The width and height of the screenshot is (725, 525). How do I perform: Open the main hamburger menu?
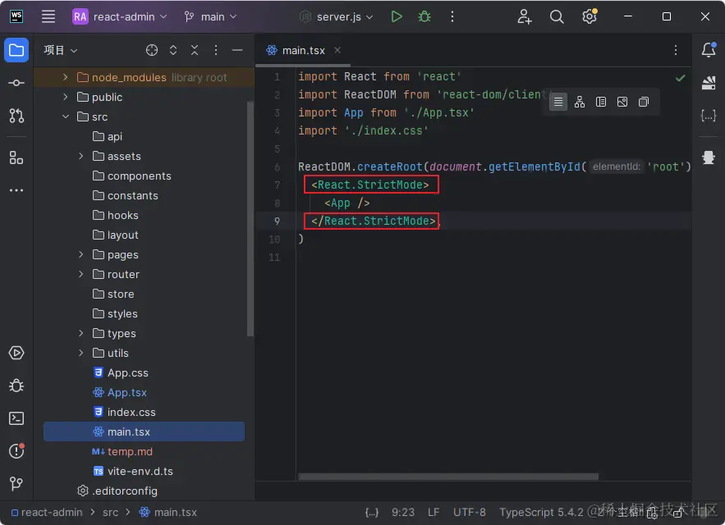tap(48, 16)
